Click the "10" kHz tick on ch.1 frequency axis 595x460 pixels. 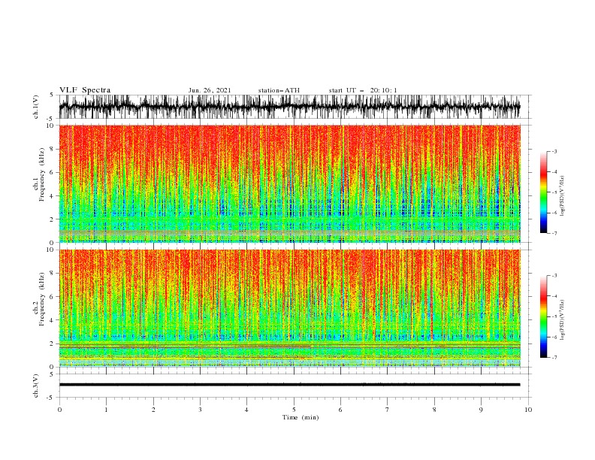point(50,126)
